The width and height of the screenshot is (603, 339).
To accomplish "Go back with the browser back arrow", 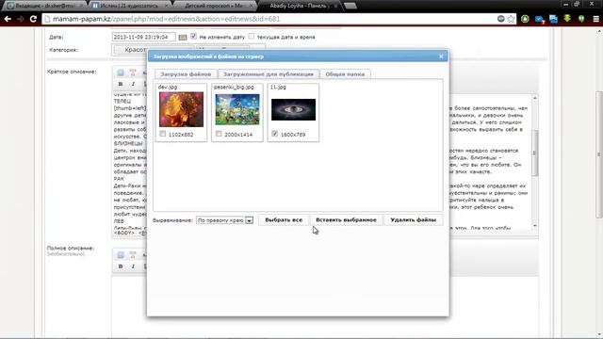I will click(8, 19).
